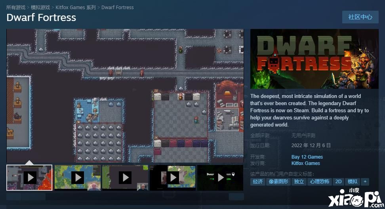The image size is (385, 209).
Task: Click right arrow of thumbnail strip scrollbar
Action: point(236,196)
